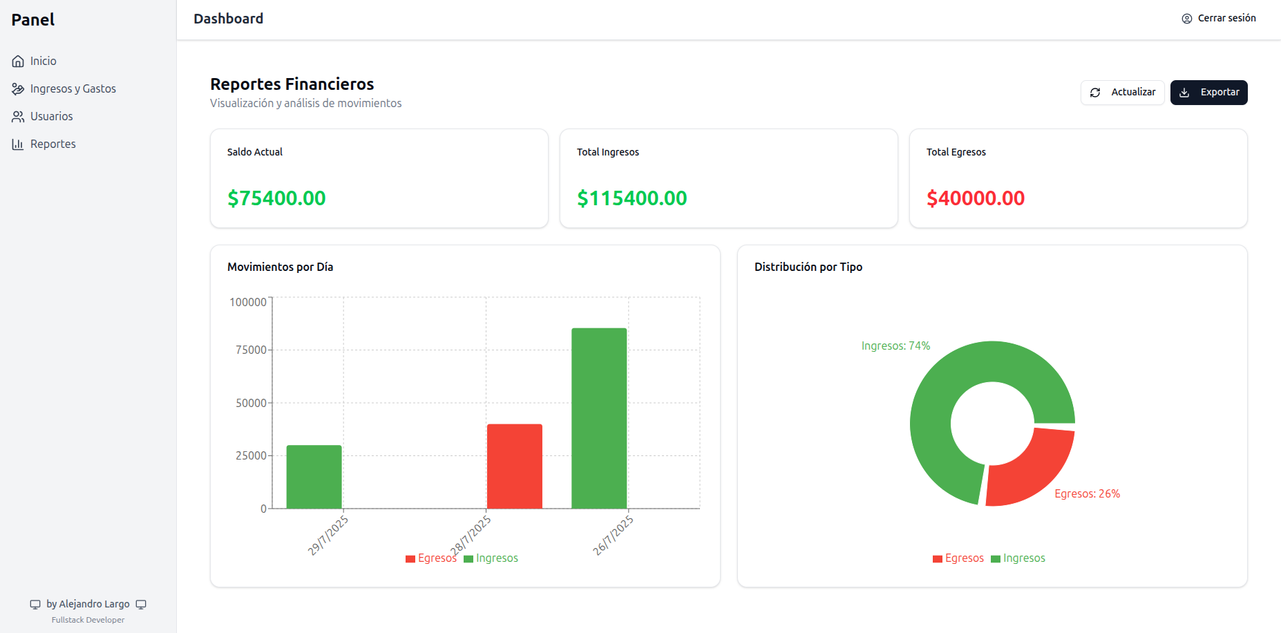Image resolution: width=1281 pixels, height=633 pixels.
Task: Click the laptop icon before 'by Alejandro Largo'
Action: [35, 604]
